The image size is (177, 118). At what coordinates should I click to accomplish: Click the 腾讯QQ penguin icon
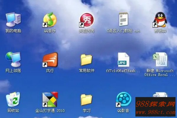(x=160, y=20)
